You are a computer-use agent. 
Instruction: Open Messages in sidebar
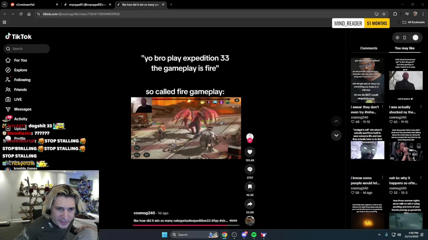tap(23, 109)
